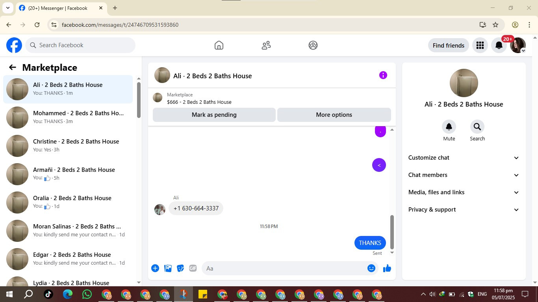Choose a GIF in composer
Screen dimensions: 538x302
193,268
